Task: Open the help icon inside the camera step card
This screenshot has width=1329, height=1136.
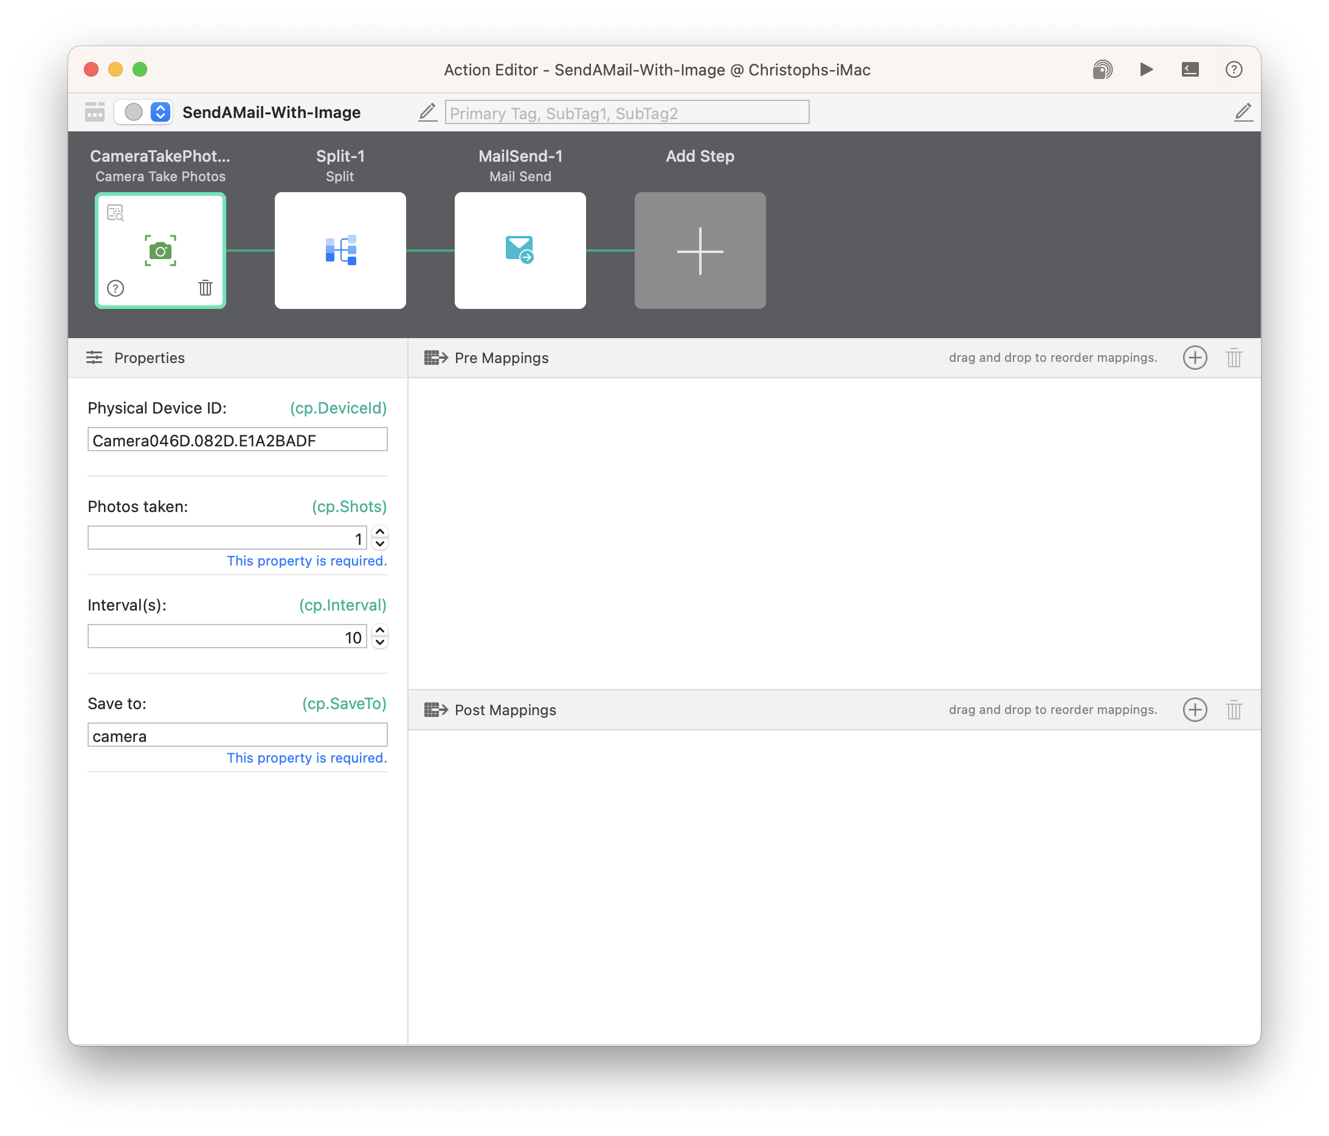Action: coord(116,288)
